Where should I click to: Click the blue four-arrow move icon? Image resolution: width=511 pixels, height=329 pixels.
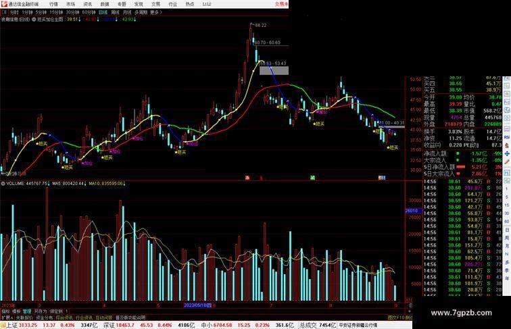click(x=507, y=153)
